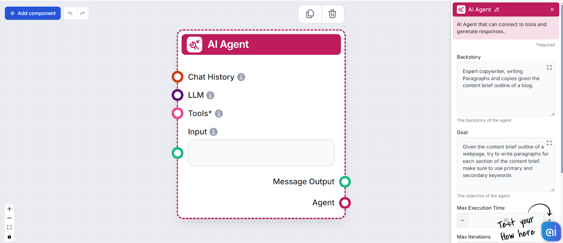Zoom in using the plus icon
This screenshot has width=563, height=243.
click(x=10, y=208)
